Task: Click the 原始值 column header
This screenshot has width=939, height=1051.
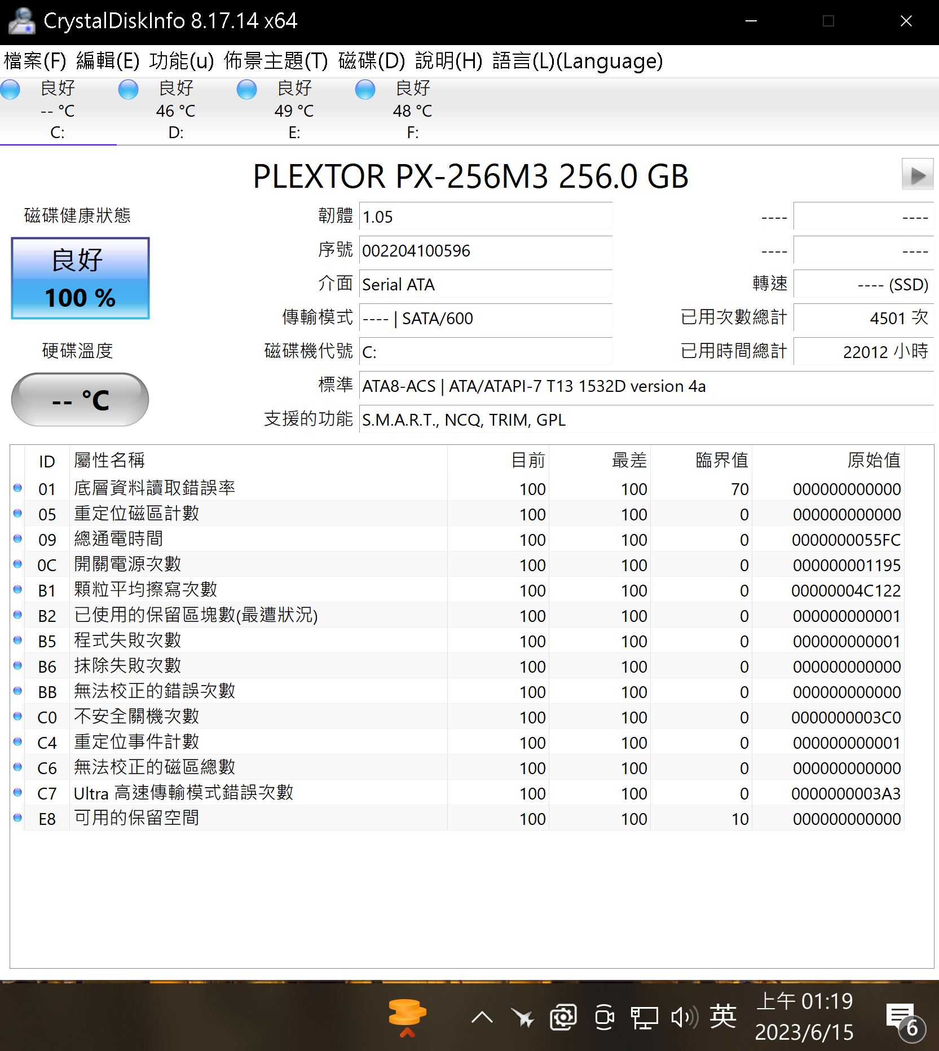Action: [828, 461]
